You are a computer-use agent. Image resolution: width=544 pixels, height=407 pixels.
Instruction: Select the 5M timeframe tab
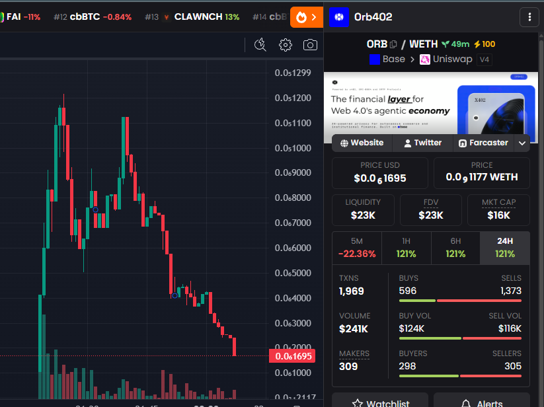(x=357, y=248)
